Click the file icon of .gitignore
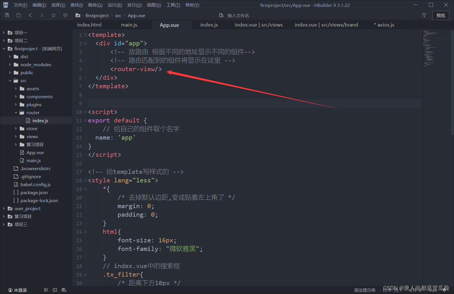454x294 pixels. pyautogui.click(x=16, y=176)
